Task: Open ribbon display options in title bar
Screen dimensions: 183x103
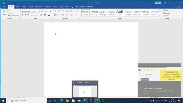Action: pos(165,3)
